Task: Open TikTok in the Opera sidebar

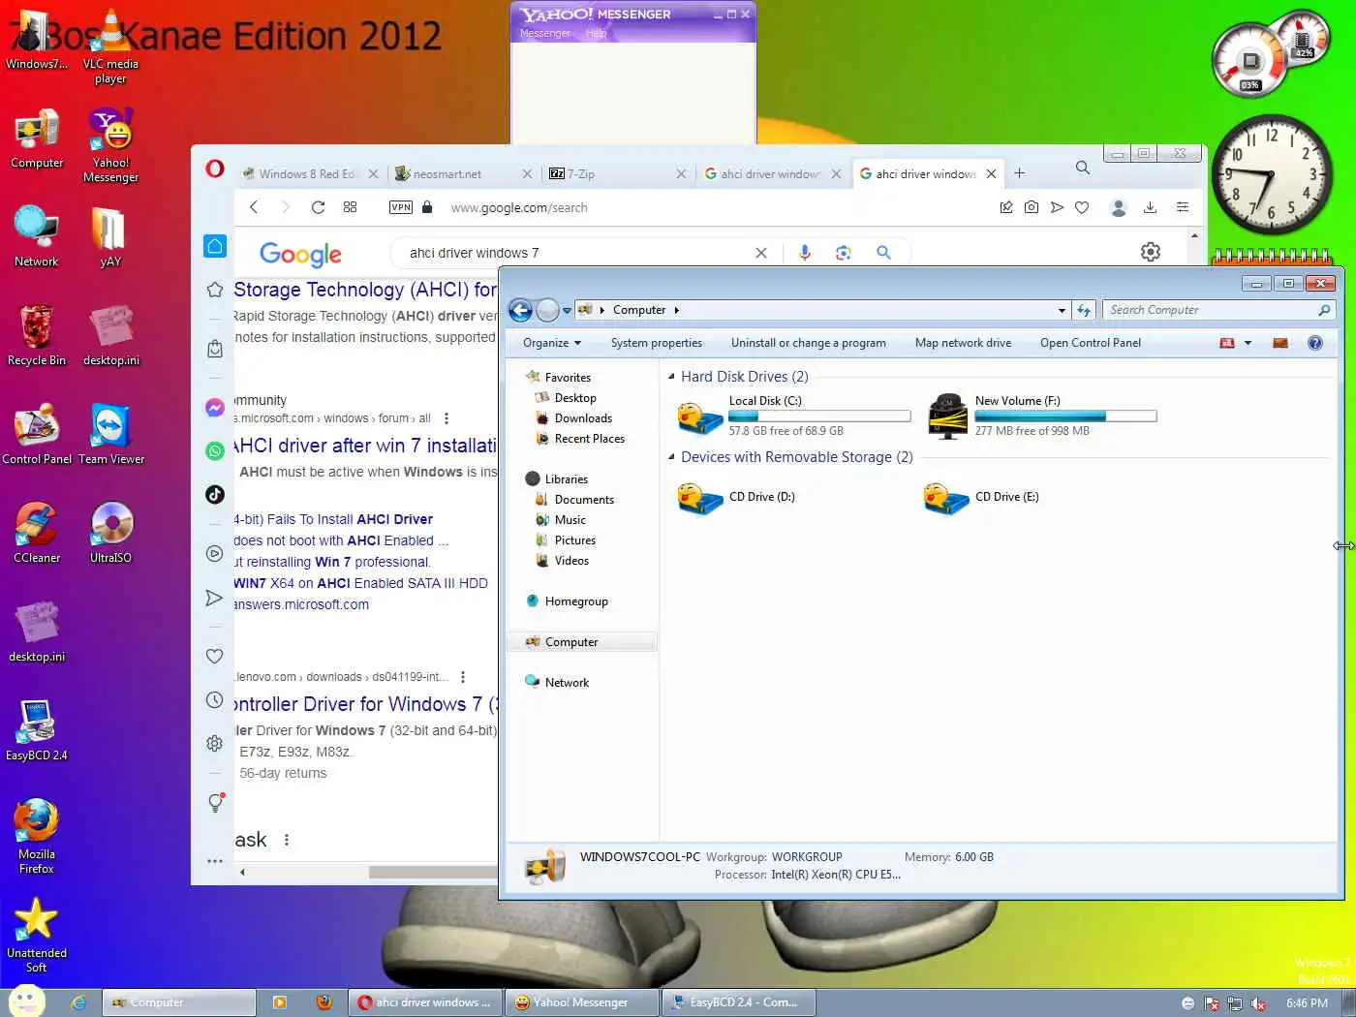Action: pyautogui.click(x=215, y=494)
